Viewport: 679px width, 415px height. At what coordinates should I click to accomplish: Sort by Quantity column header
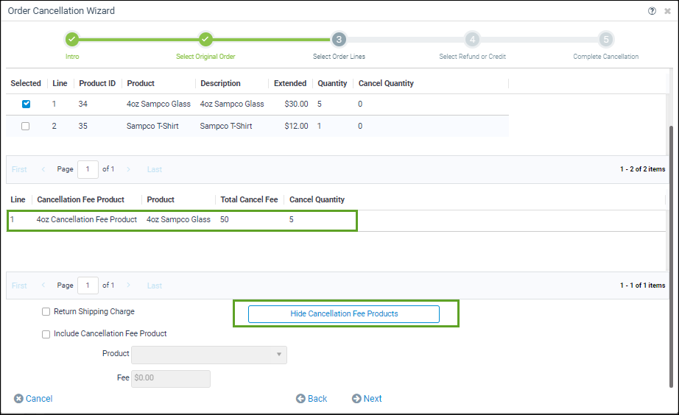pyautogui.click(x=332, y=83)
